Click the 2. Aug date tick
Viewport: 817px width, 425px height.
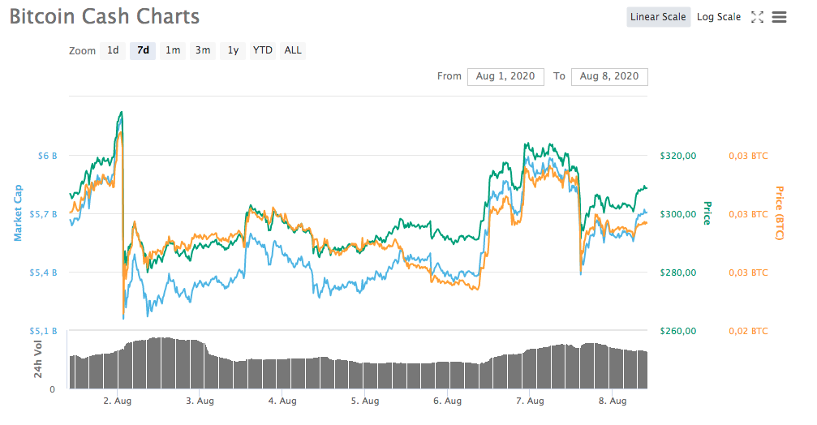[117, 401]
